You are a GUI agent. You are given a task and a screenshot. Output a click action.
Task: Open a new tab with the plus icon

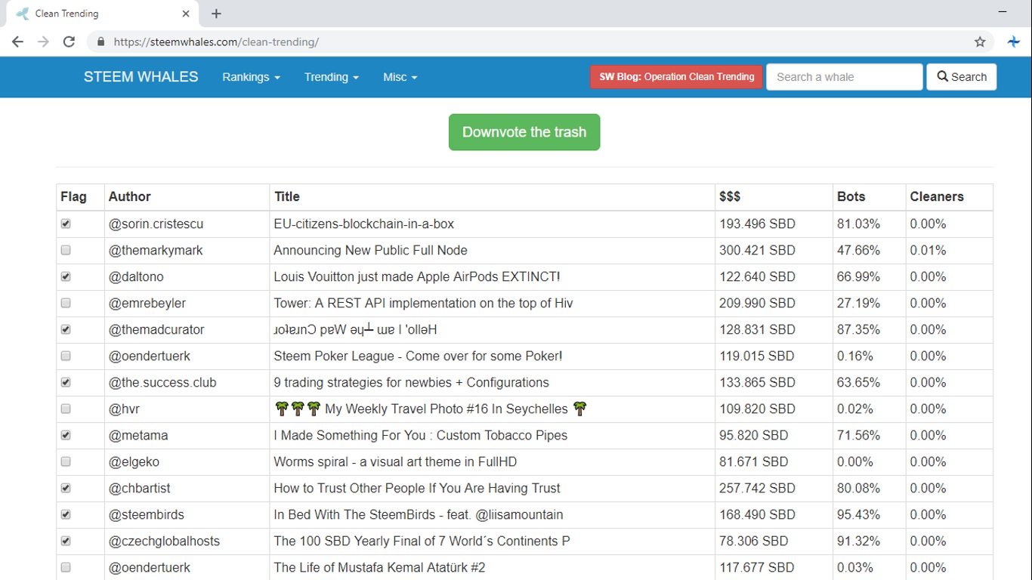[216, 14]
